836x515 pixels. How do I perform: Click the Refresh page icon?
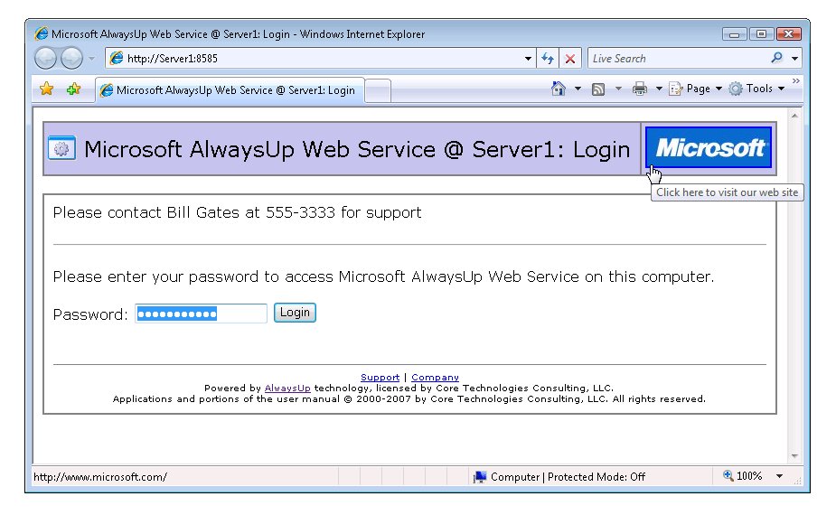548,59
